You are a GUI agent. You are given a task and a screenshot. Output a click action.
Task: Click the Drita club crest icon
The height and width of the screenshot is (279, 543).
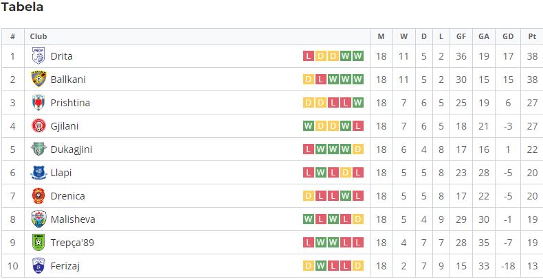coord(38,56)
